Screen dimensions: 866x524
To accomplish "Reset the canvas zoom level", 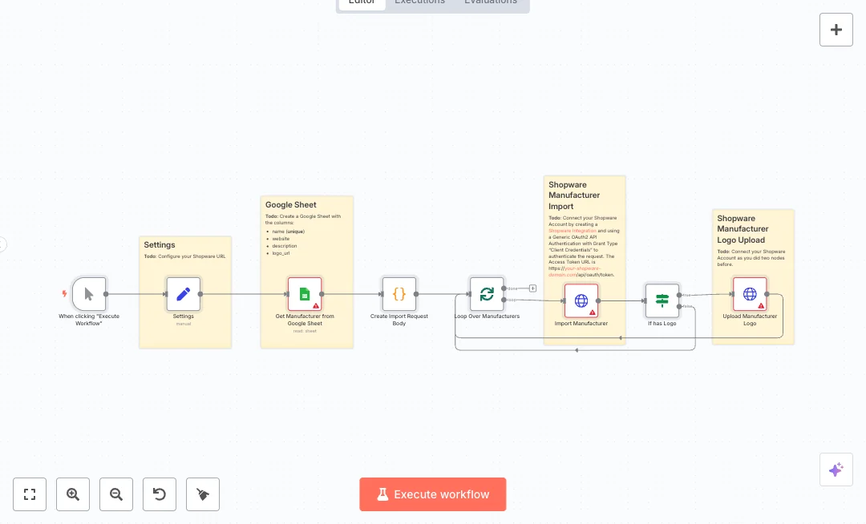I will 160,494.
